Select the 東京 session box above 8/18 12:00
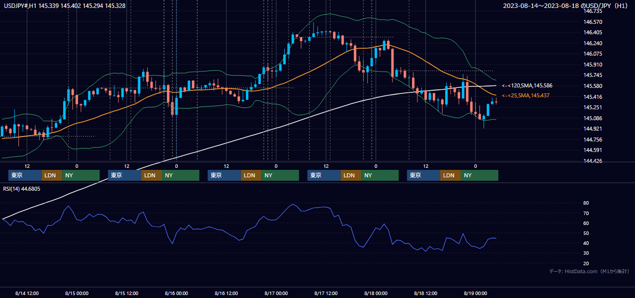 [x=423, y=175]
